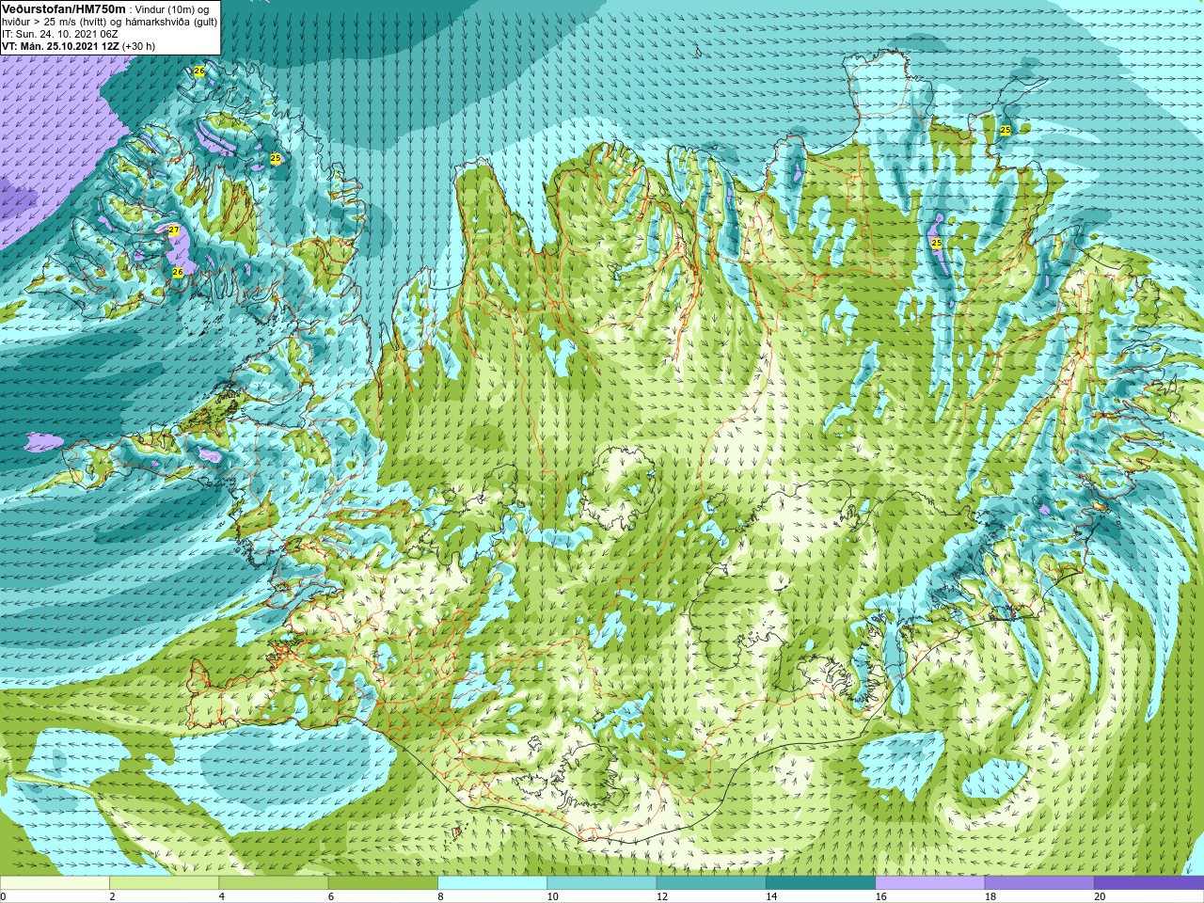Click the '2' legend scale number
This screenshot has width=1204, height=903.
pos(112,896)
